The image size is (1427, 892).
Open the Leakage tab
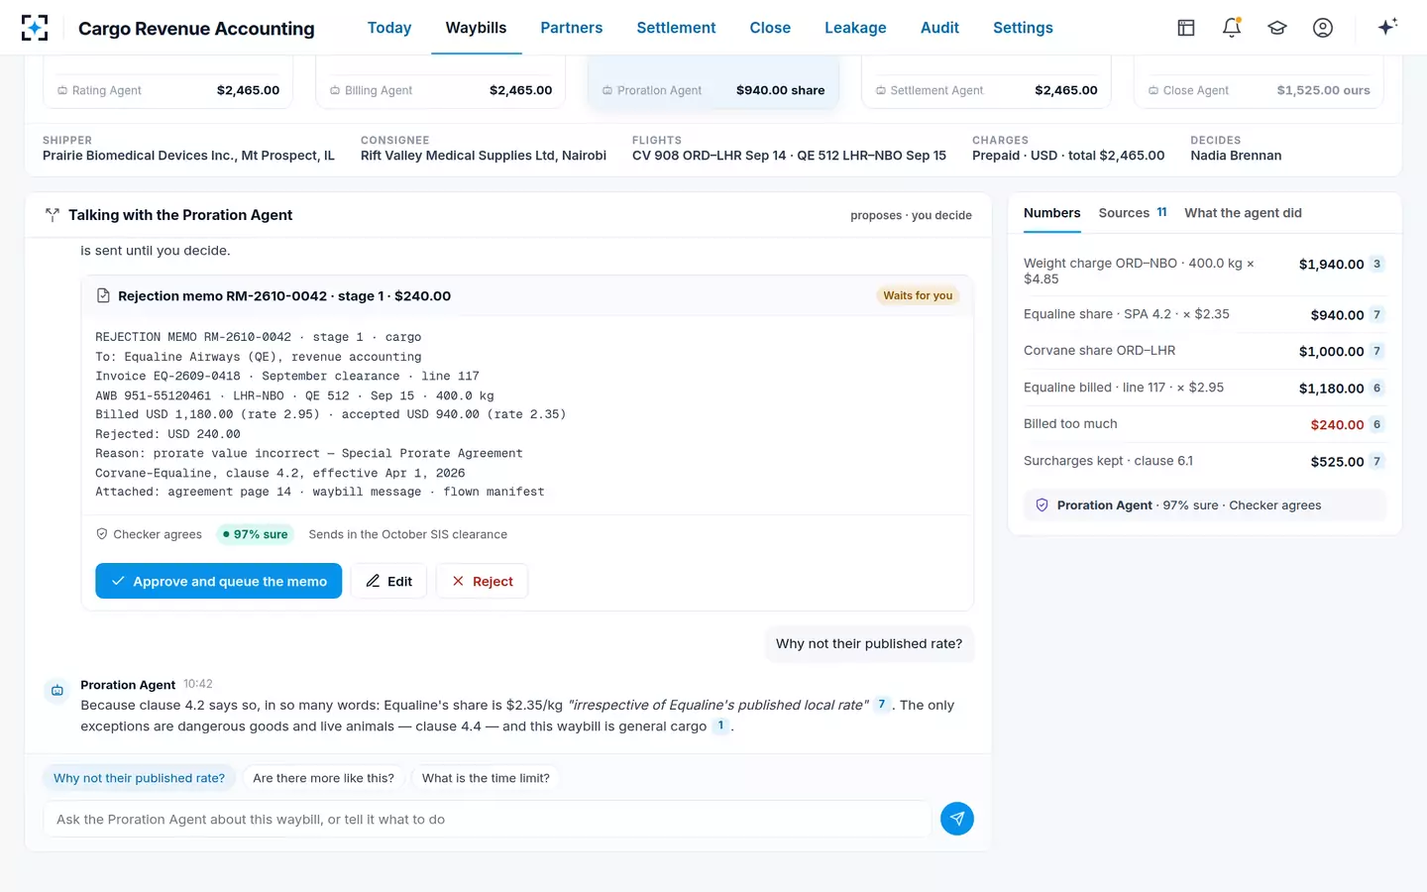[855, 28]
